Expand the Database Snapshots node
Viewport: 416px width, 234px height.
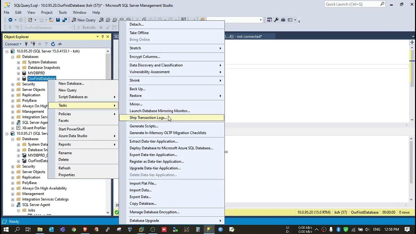pyautogui.click(x=19, y=68)
